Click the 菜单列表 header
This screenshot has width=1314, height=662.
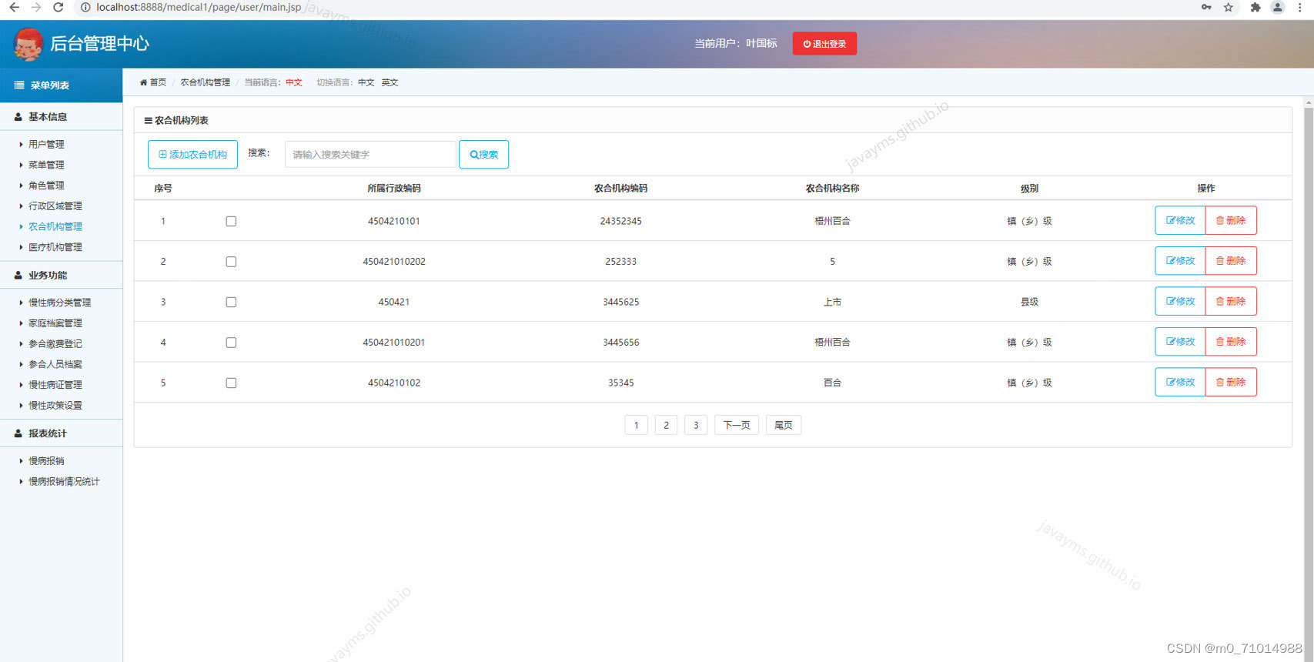click(62, 85)
